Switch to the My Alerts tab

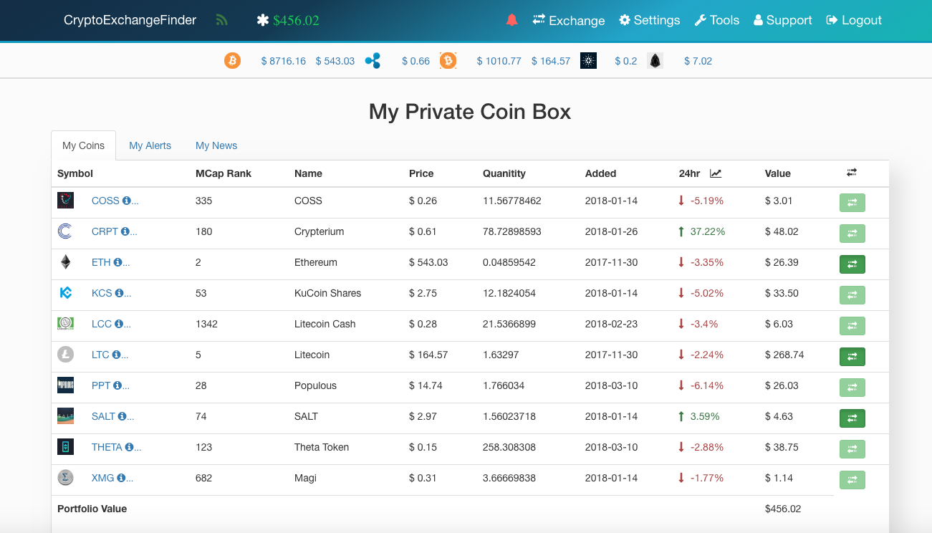point(150,145)
